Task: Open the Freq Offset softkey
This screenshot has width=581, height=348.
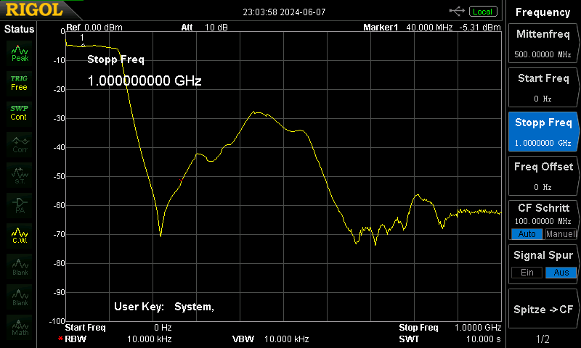Action: pyautogui.click(x=543, y=176)
